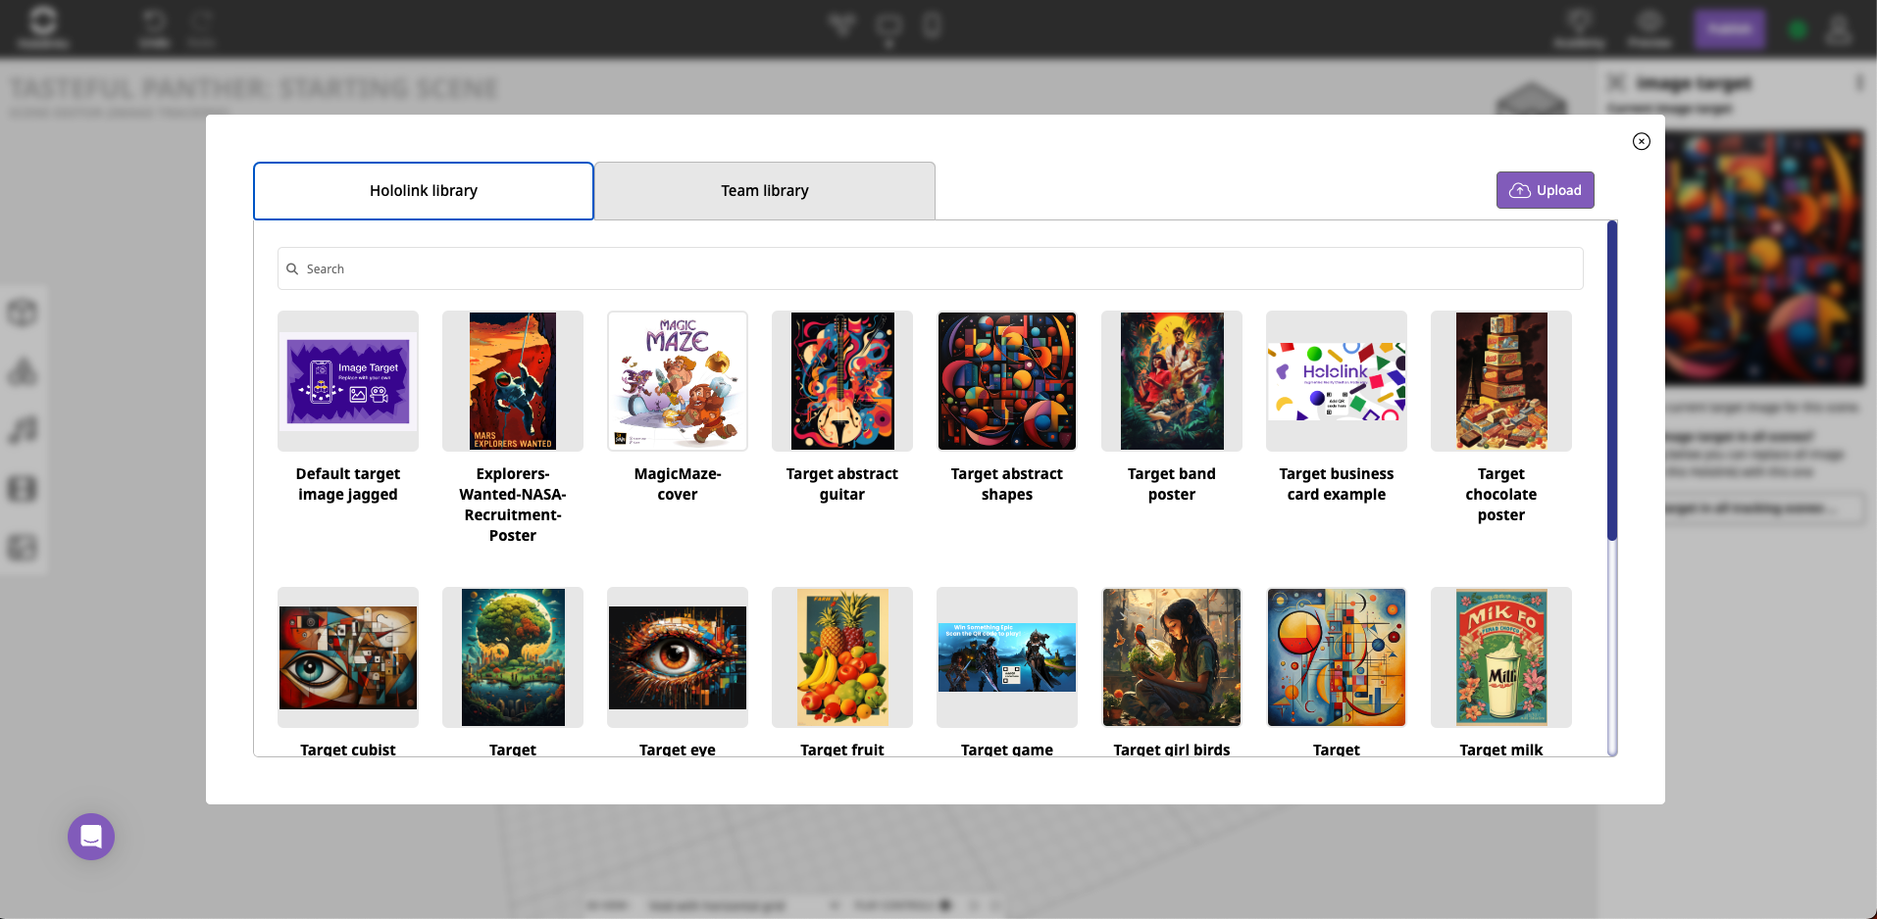Select Target chocolate poster thumbnail
The height and width of the screenshot is (919, 1877).
(x=1501, y=381)
